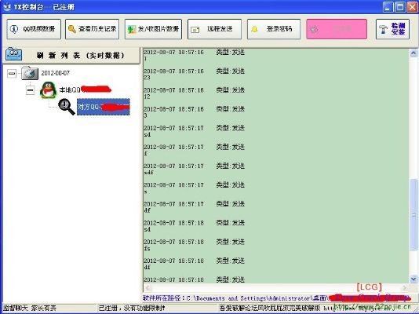This screenshot has height=314, width=419.
Task: Click the 软件所在路径 path text
Action: click(235, 298)
